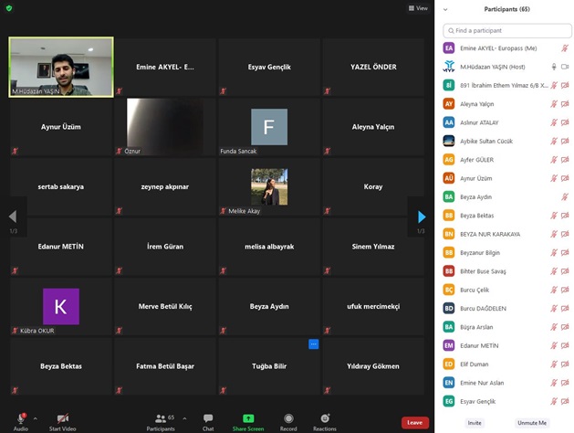Focus the Find a participant search field
Viewport: 574px width, 433px height.
pyautogui.click(x=507, y=31)
